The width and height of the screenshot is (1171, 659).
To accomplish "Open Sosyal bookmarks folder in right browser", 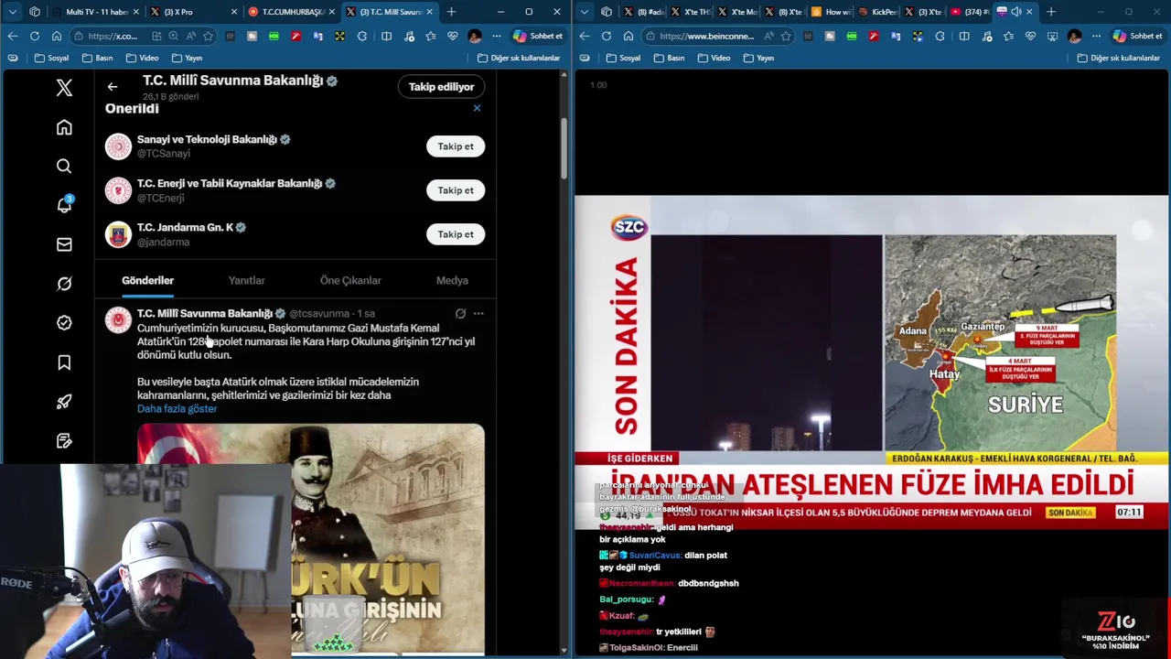I will [x=623, y=58].
